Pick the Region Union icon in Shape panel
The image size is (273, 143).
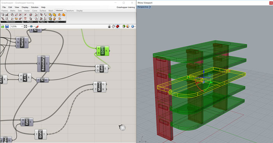(64, 15)
